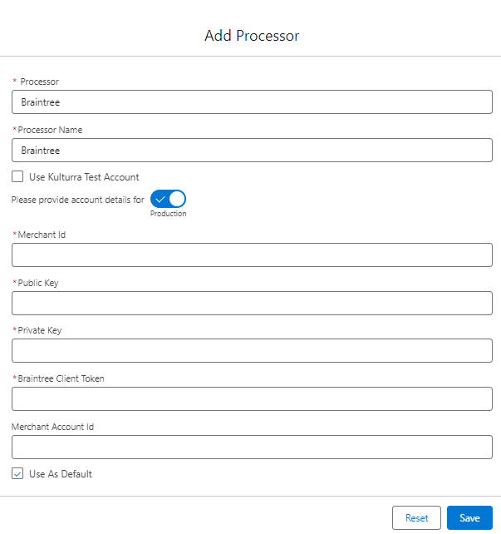Click the "Public Key" field label
501x534 pixels.
(40, 284)
